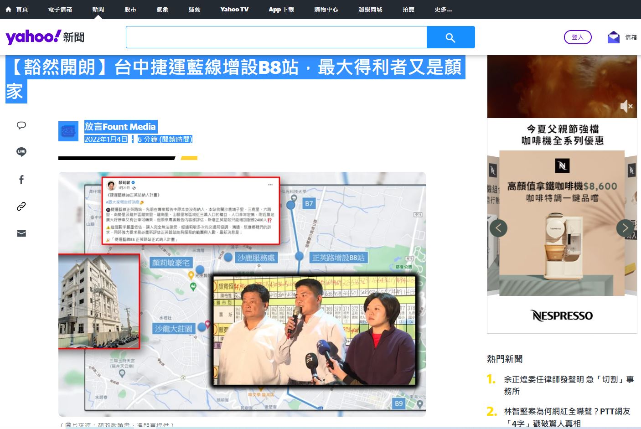This screenshot has width=641, height=429.
Task: Open the comments speech bubble icon
Action: (x=21, y=125)
